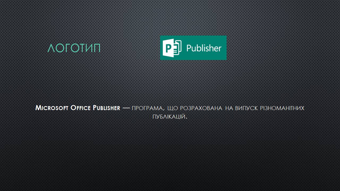Click the Publisher logo image
The height and width of the screenshot is (191, 340).
pos(193,48)
